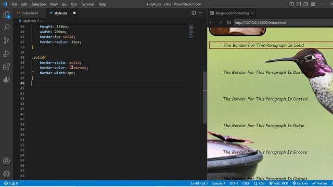333x187 pixels.
Task: Click the preview URL address field
Action: pyautogui.click(x=283, y=22)
